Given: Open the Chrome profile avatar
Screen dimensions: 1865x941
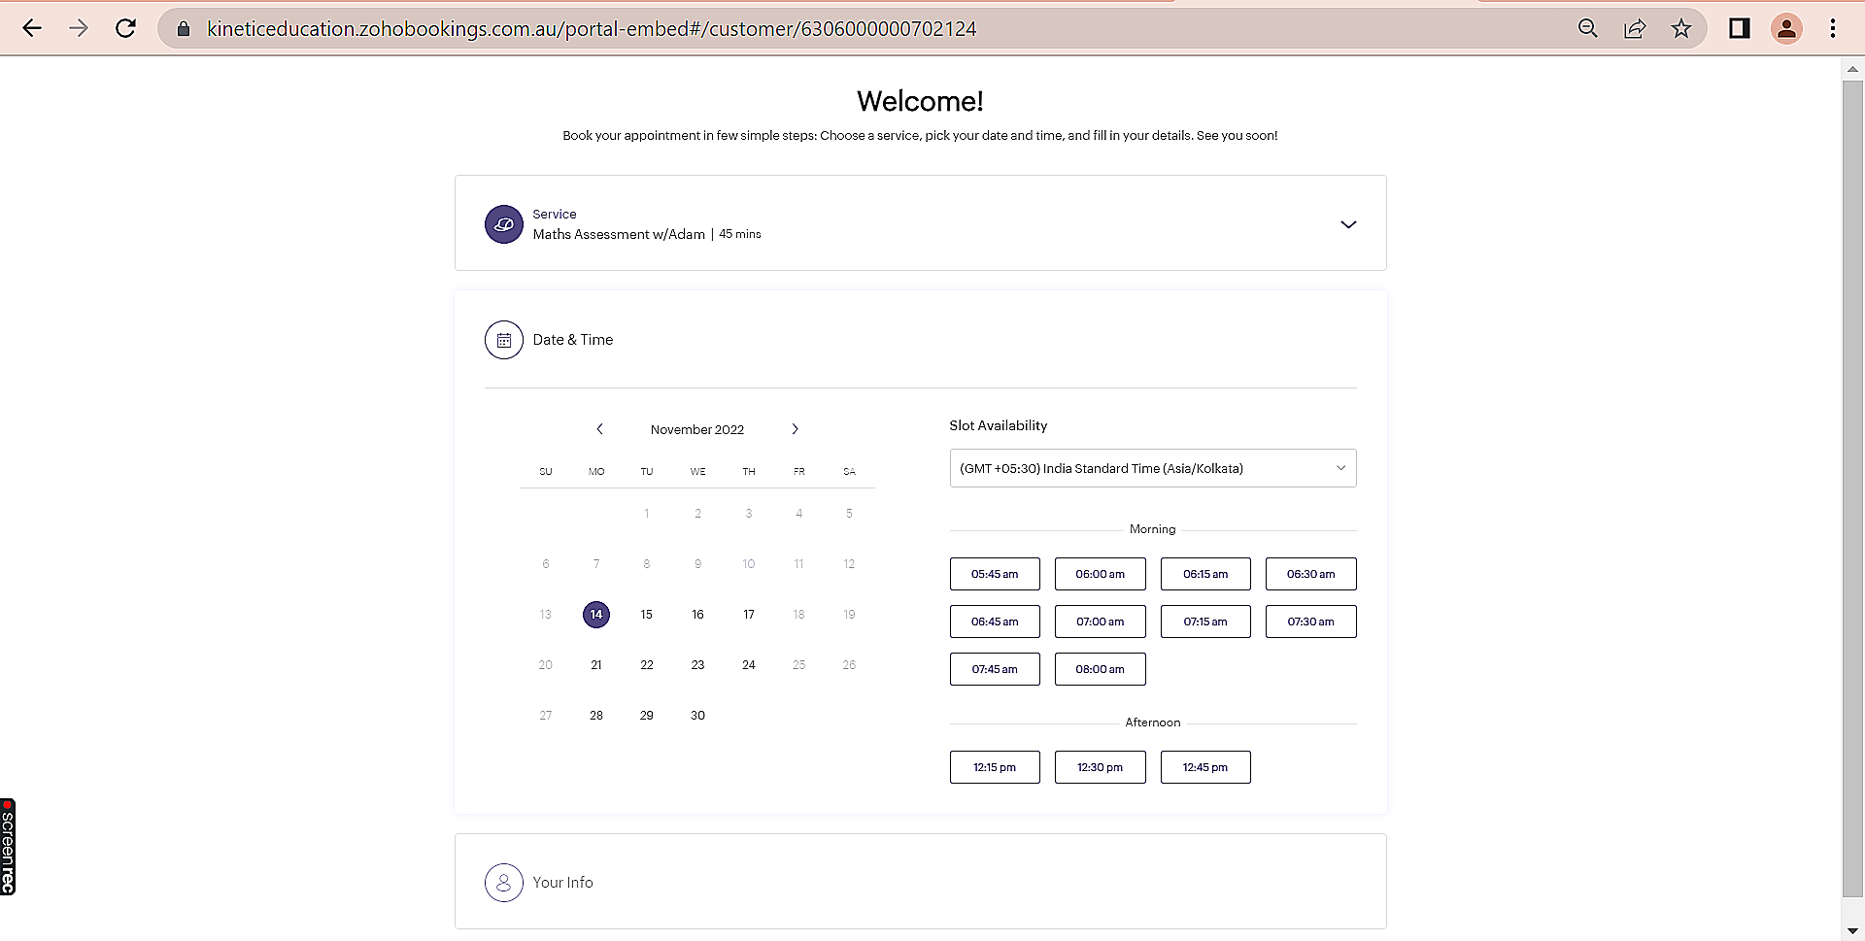Looking at the screenshot, I should pyautogui.click(x=1786, y=29).
